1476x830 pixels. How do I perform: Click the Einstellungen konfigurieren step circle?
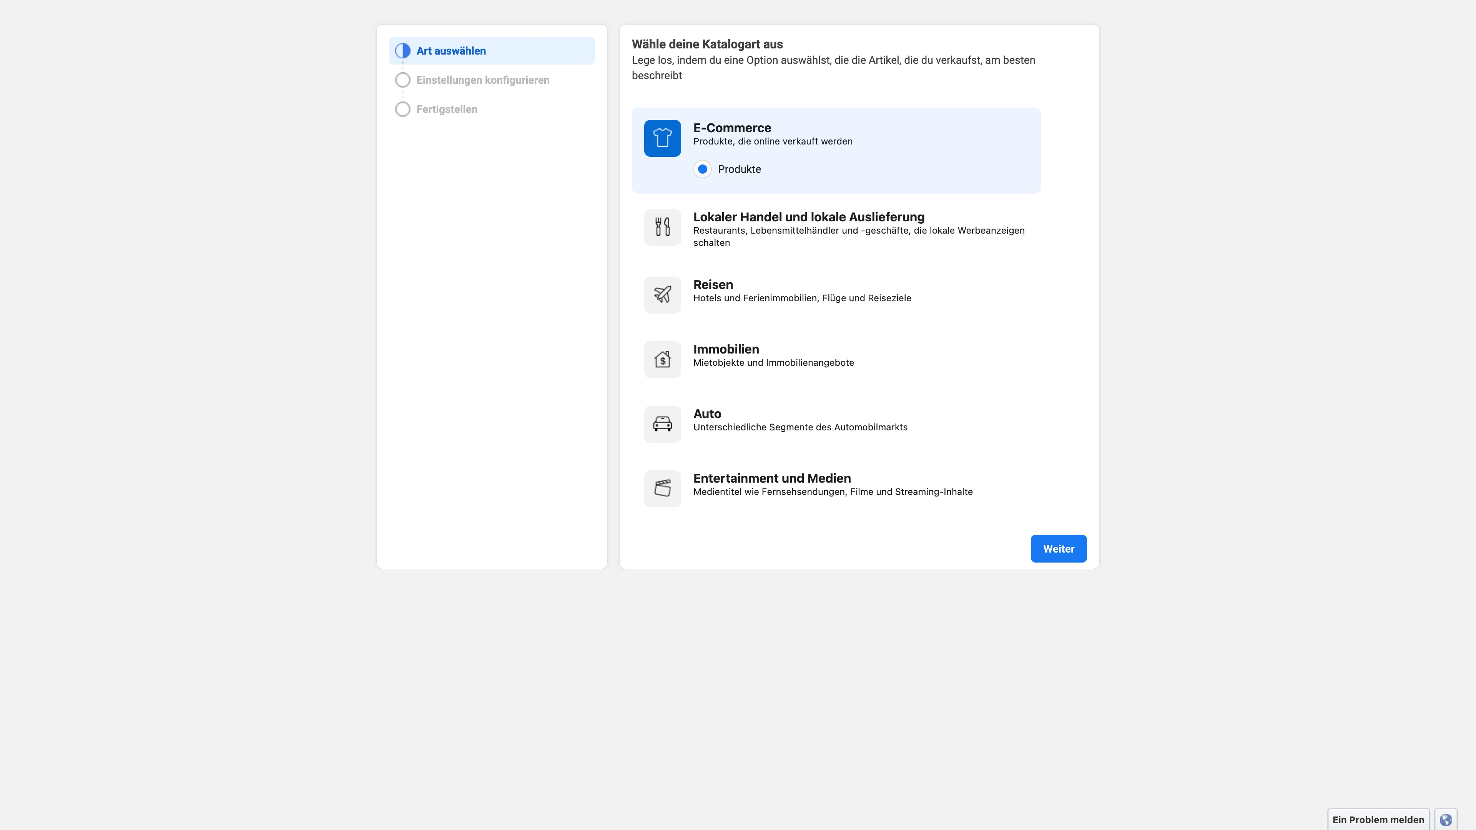point(403,80)
